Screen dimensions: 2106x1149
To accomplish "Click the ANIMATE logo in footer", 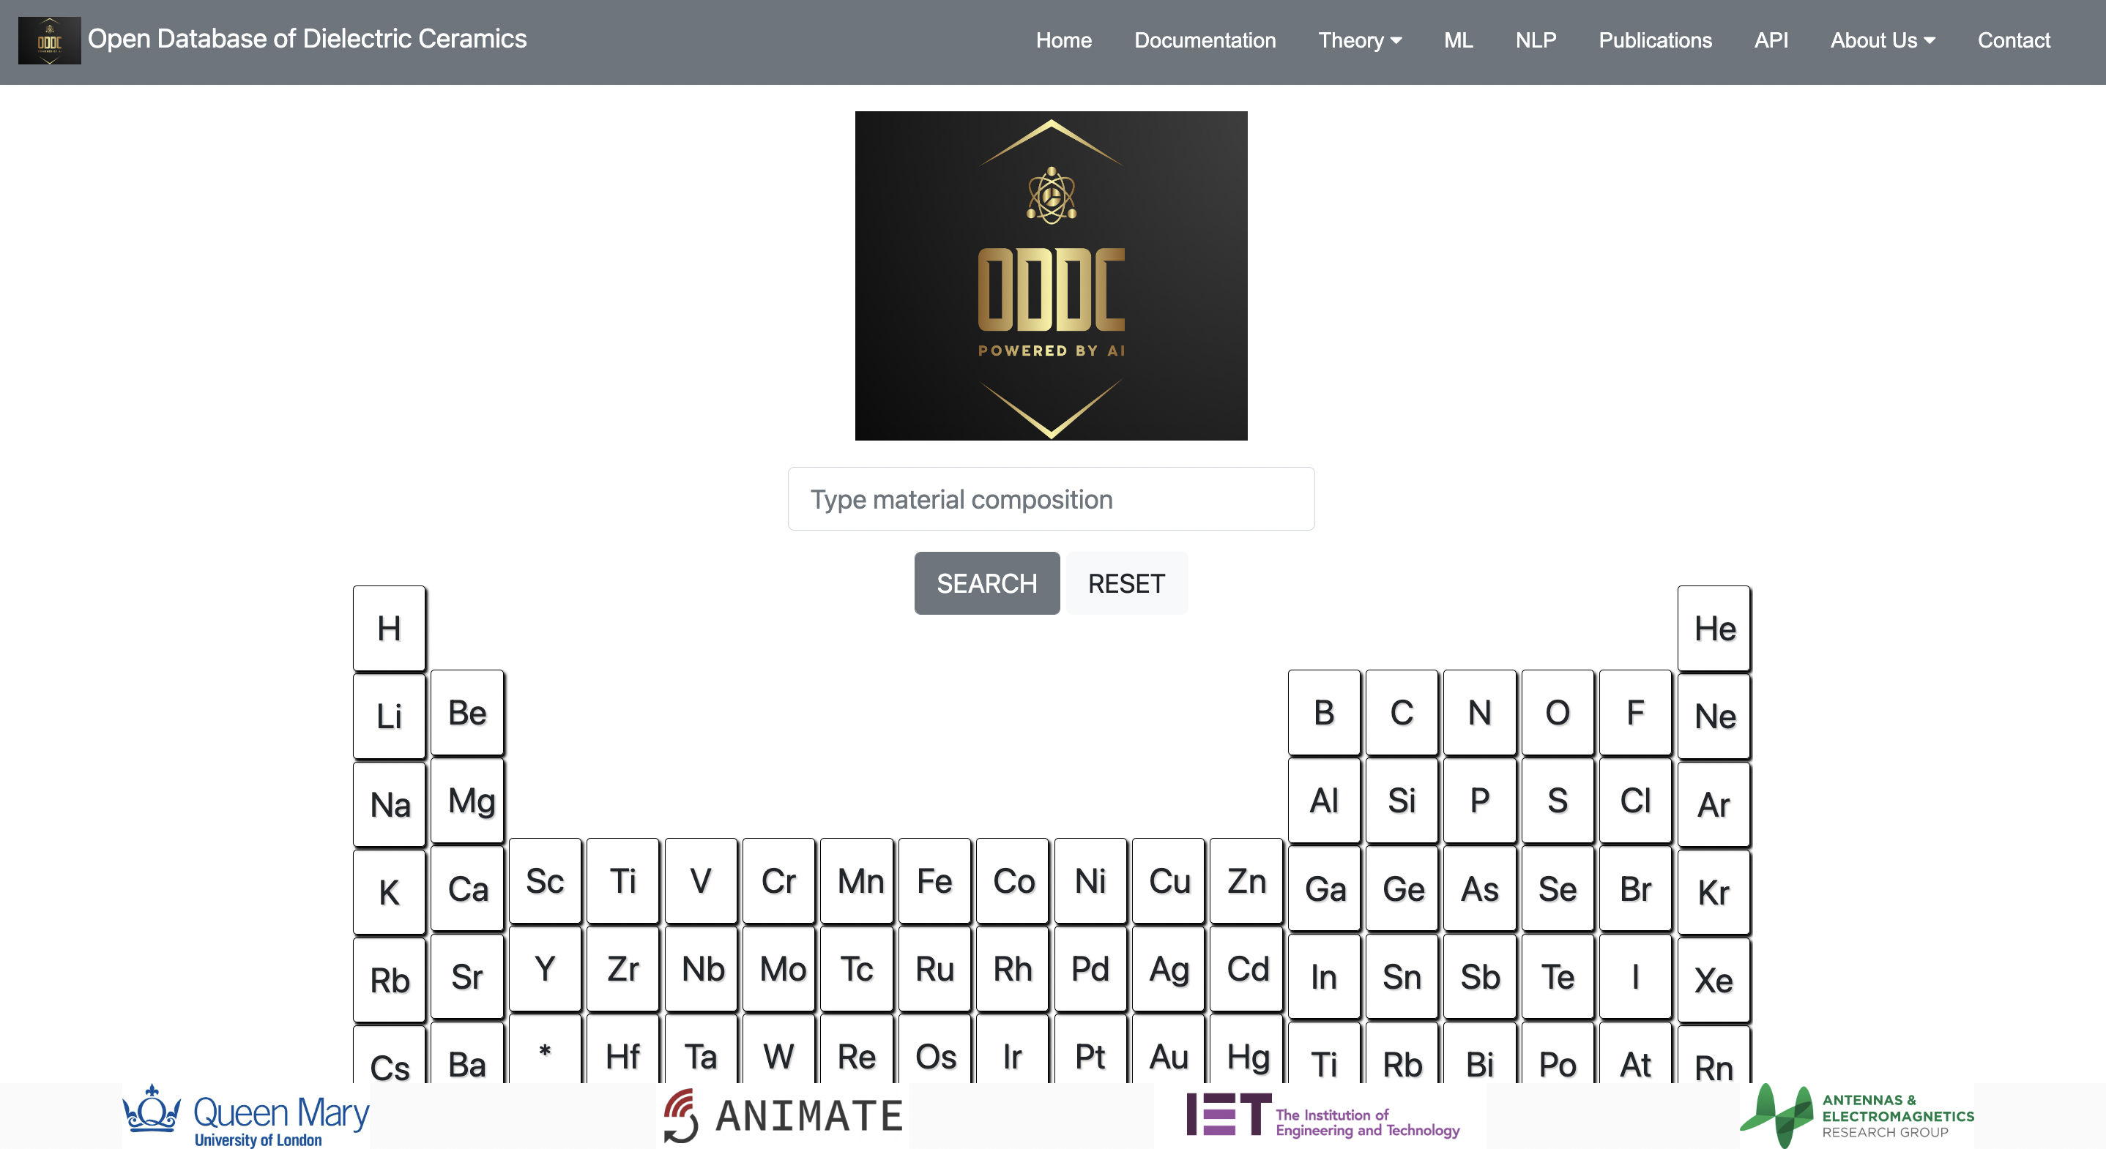I will (x=782, y=1116).
